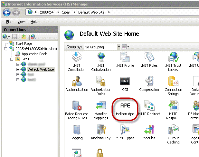
Task: Open .NET Profile settings
Action: pyautogui.click(x=125, y=60)
